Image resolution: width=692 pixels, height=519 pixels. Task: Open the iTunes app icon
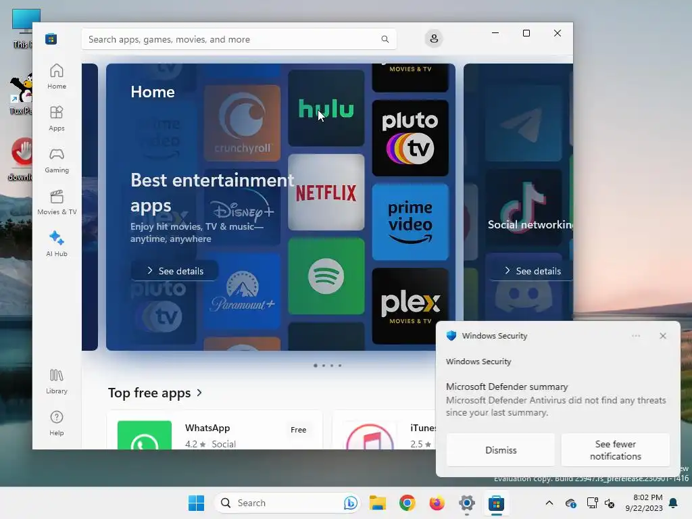[x=370, y=436]
